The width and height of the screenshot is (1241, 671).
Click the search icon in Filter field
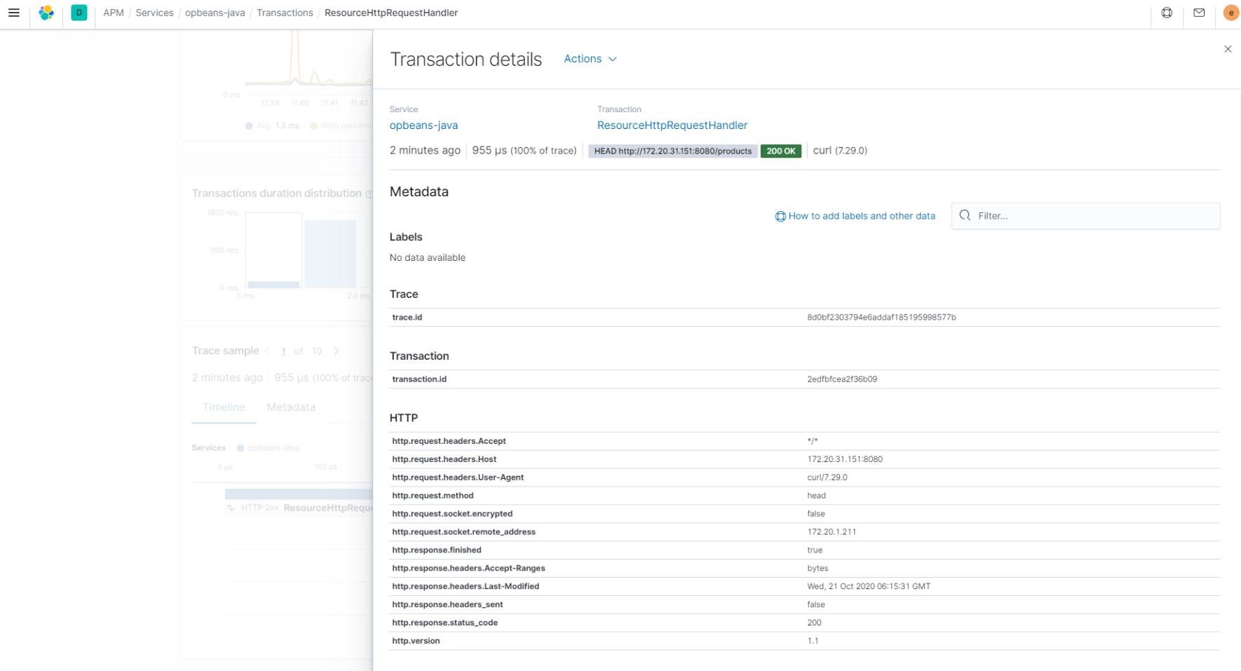click(965, 215)
